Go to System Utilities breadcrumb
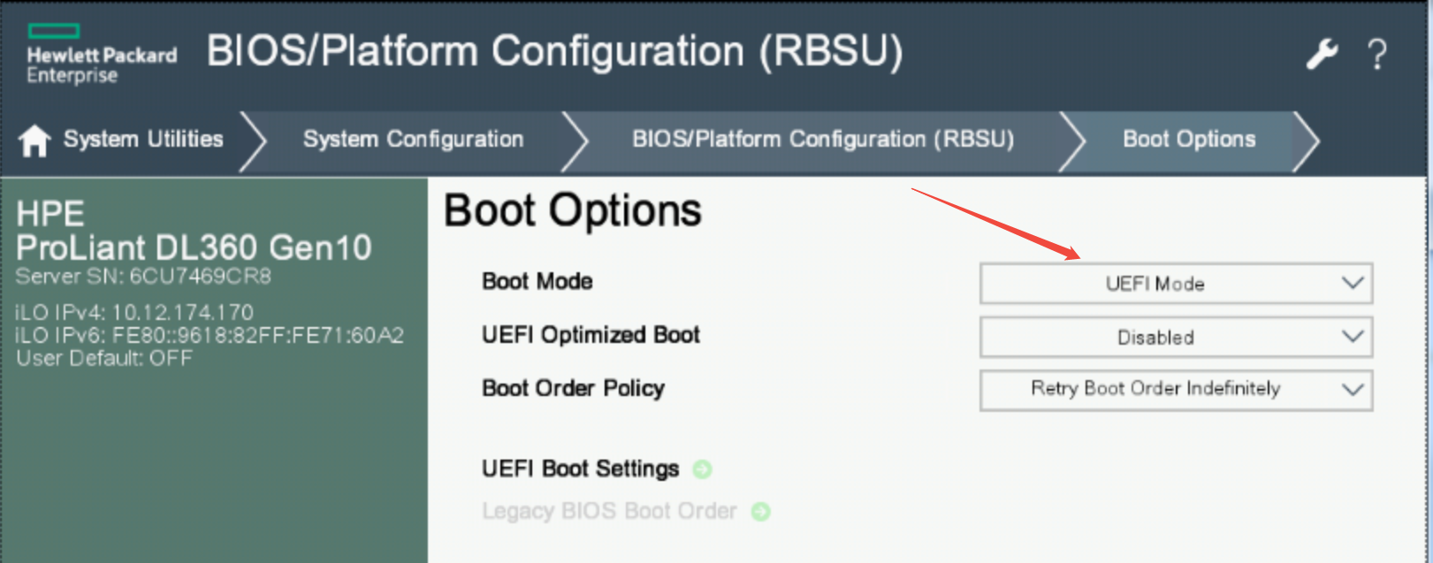1433x563 pixels. (x=143, y=140)
